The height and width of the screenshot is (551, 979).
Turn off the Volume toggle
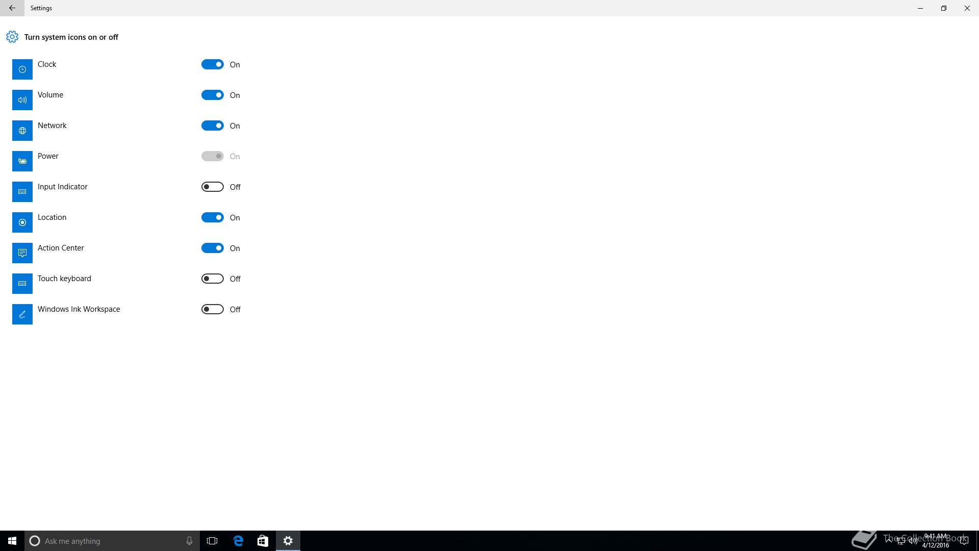coord(213,95)
